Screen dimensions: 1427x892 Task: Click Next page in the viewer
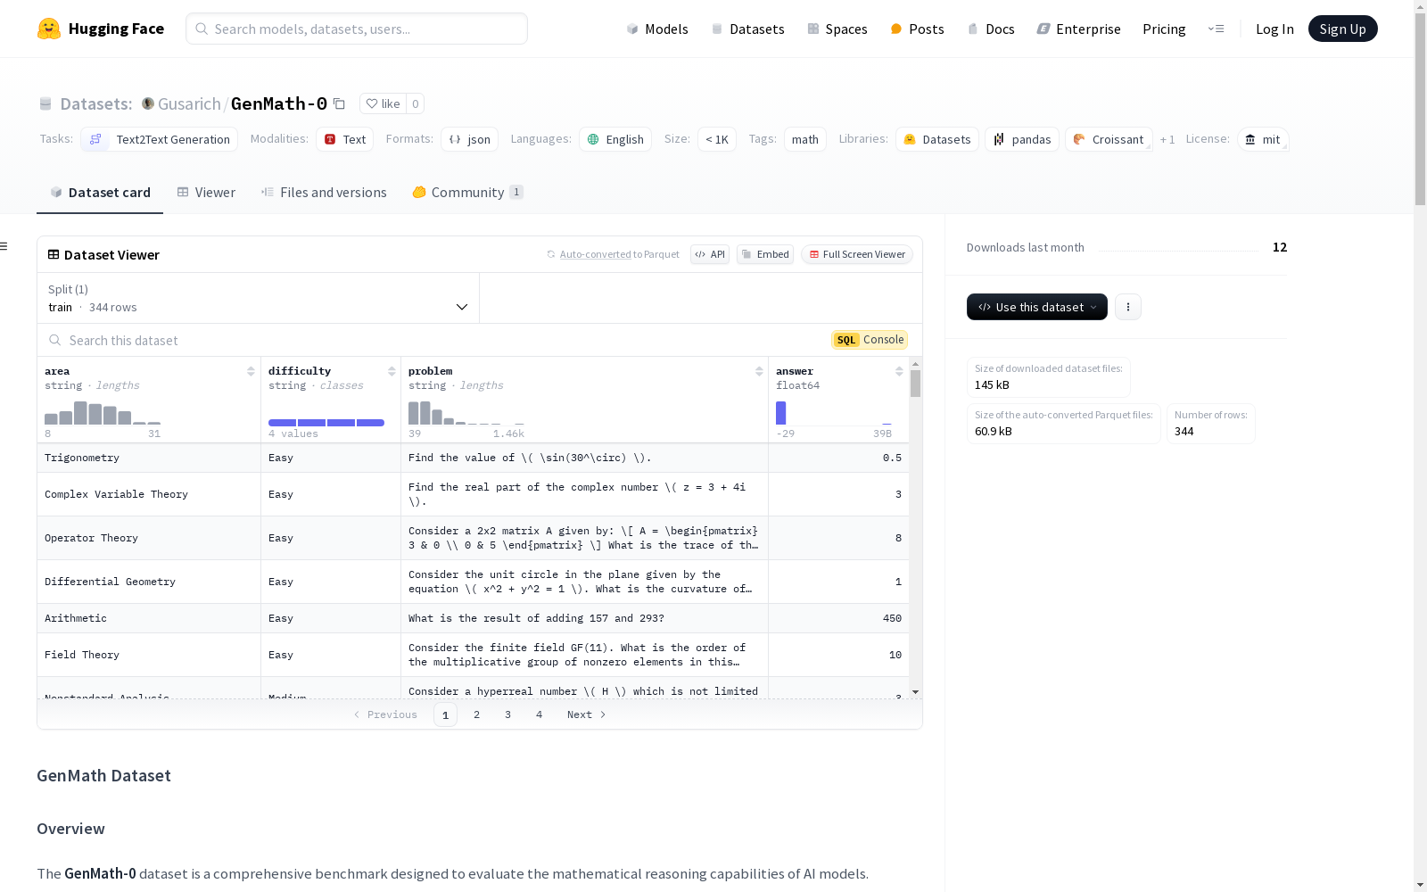[x=587, y=714]
